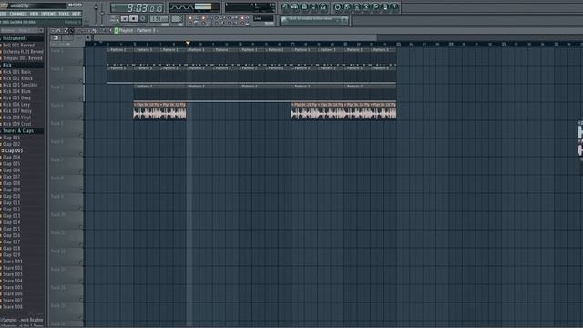
Task: Open the OPTIONS menu
Action: (x=48, y=15)
